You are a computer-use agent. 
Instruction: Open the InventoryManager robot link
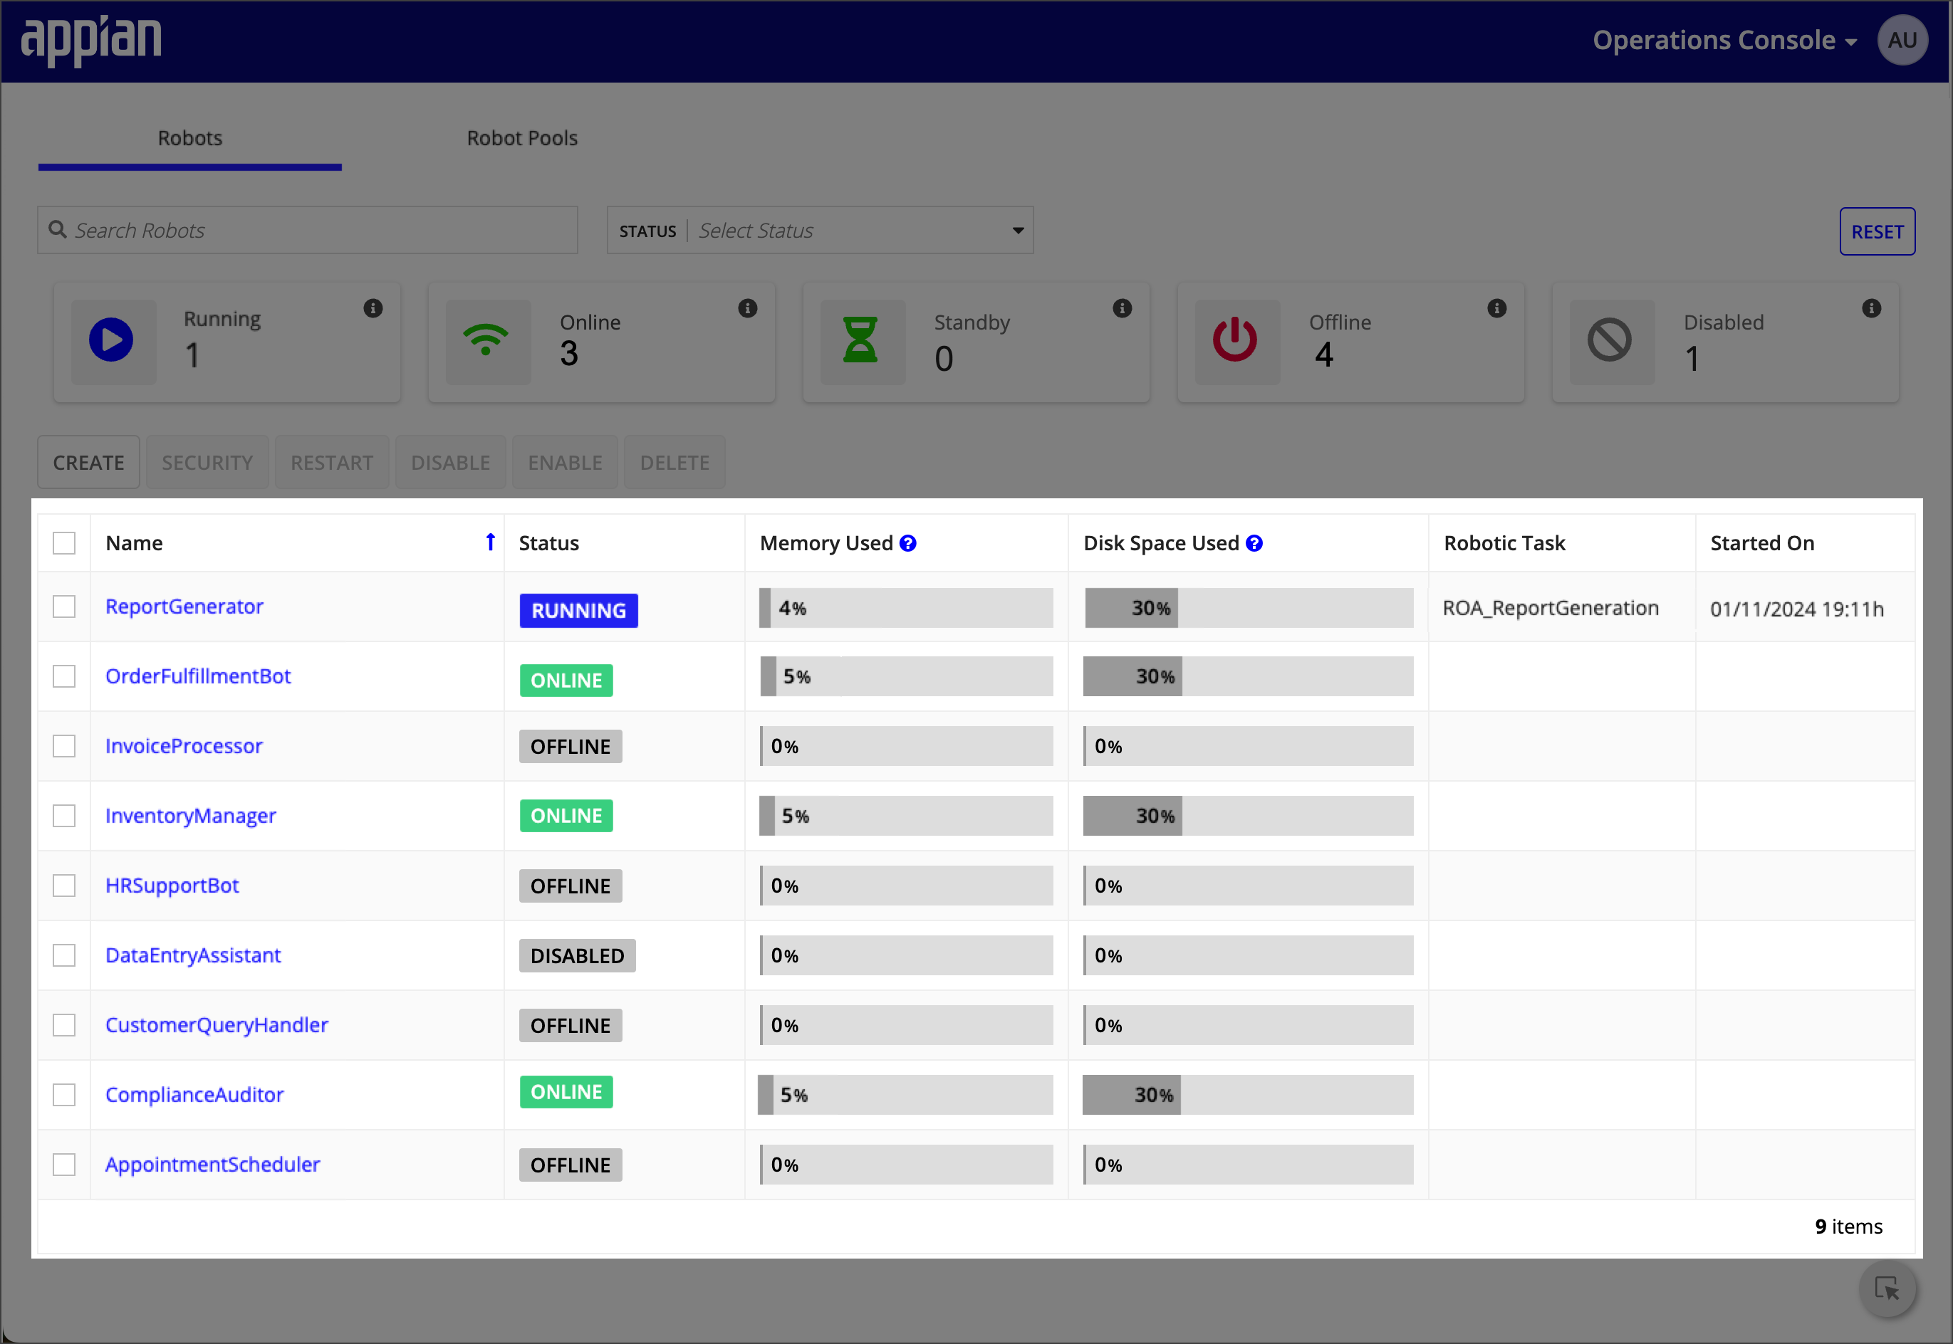(190, 816)
